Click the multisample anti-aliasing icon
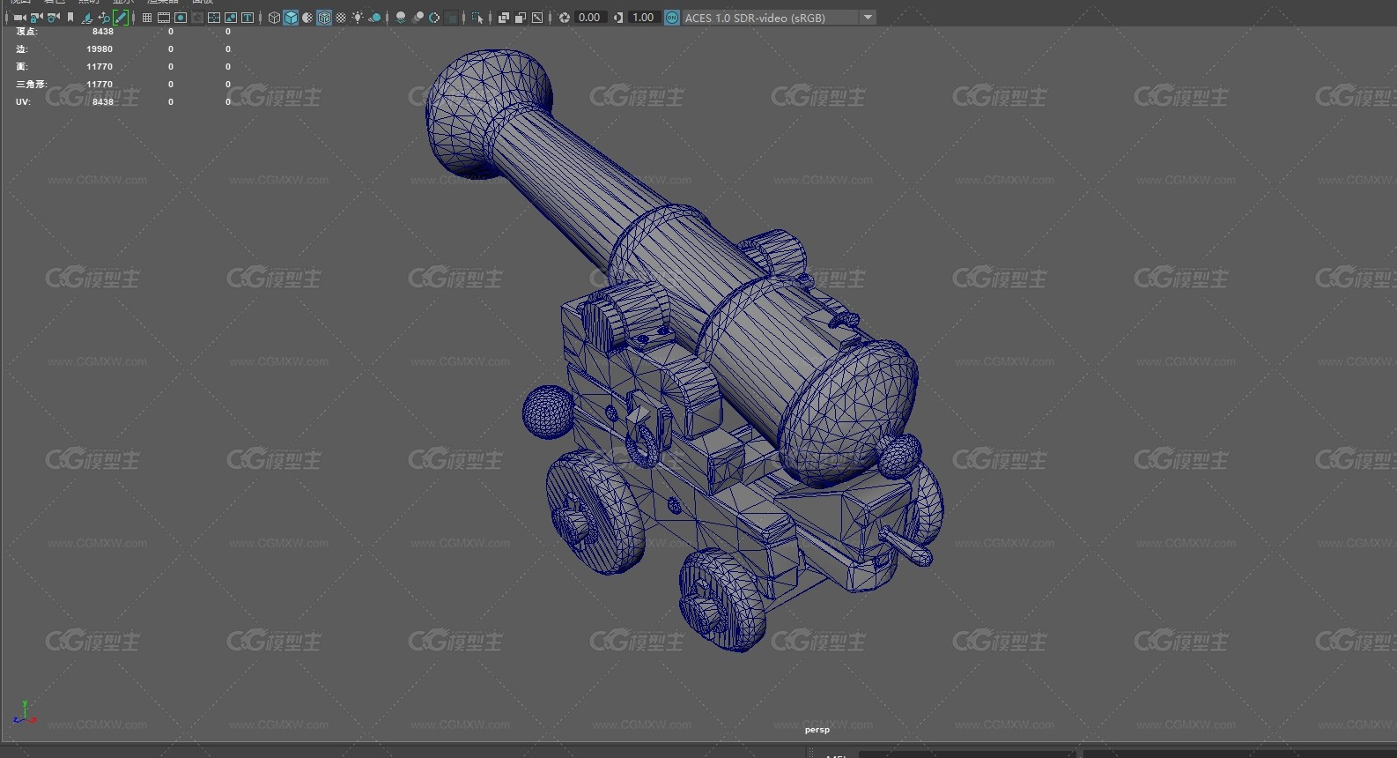Viewport: 1397px width, 758px height. [x=433, y=18]
